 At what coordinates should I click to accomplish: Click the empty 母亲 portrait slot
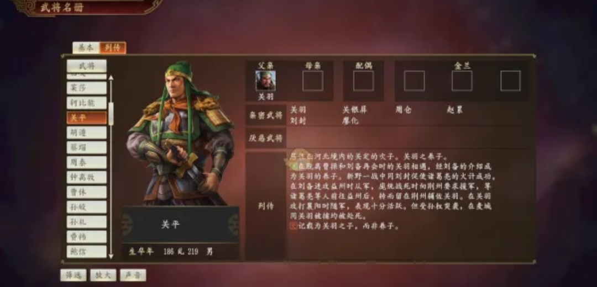tap(312, 81)
